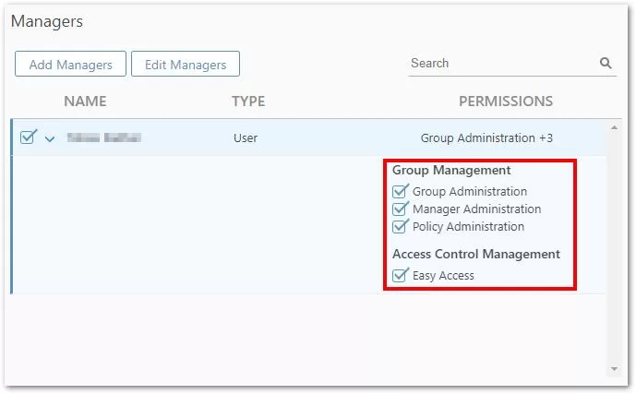Click the Access Control Management heading
Image resolution: width=636 pixels, height=394 pixels.
pyautogui.click(x=476, y=255)
